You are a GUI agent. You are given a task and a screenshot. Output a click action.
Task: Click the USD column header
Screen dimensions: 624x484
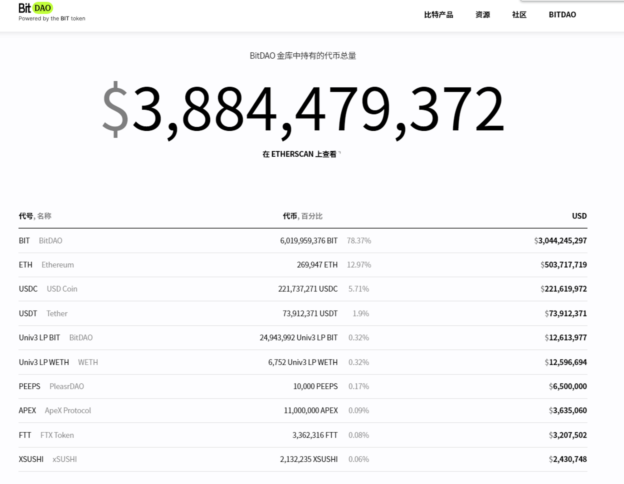coord(579,216)
